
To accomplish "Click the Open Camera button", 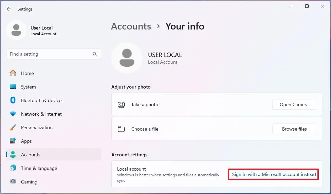I will (x=294, y=104).
